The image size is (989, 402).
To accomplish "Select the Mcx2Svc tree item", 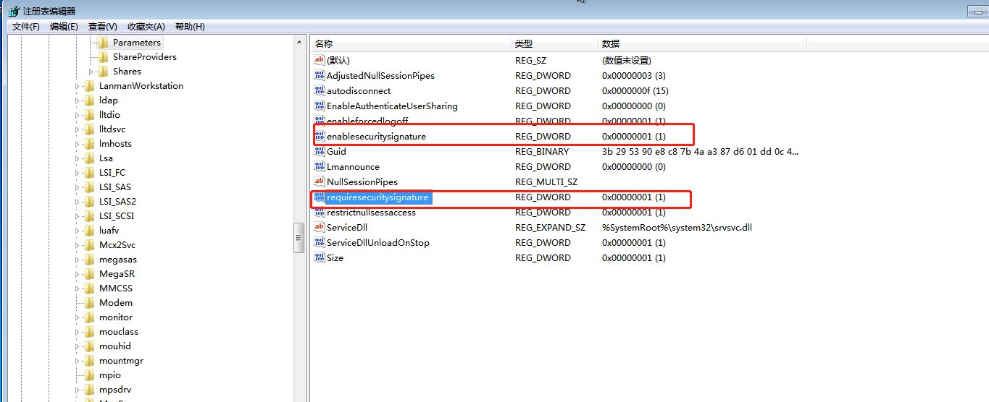I will pyautogui.click(x=117, y=245).
